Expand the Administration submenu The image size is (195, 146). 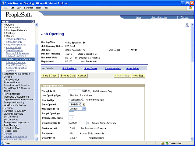(5, 27)
